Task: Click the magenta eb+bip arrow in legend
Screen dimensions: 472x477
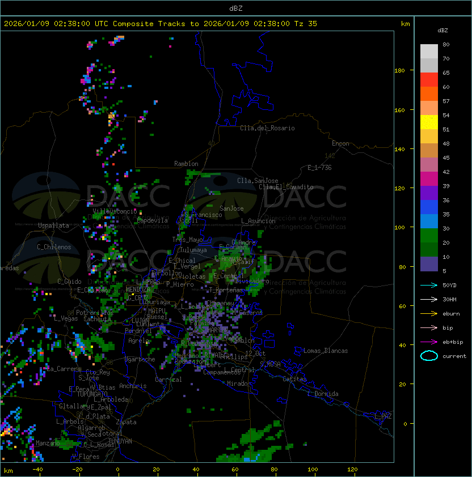Action: coord(429,342)
